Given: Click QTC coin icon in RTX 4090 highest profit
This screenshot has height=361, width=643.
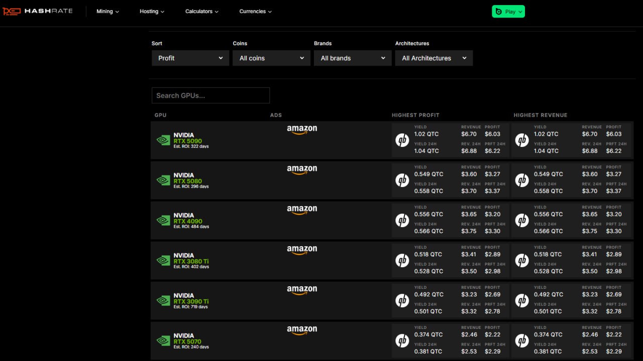Looking at the screenshot, I should click(402, 221).
